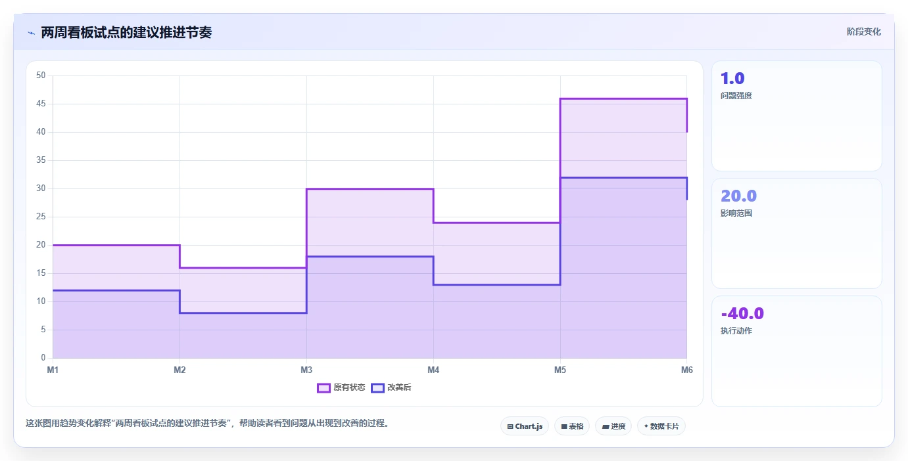
Task: Click the 阶段变化 label in header
Action: pyautogui.click(x=863, y=32)
